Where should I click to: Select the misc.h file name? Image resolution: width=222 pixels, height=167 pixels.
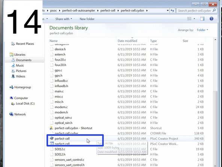coord(59,102)
